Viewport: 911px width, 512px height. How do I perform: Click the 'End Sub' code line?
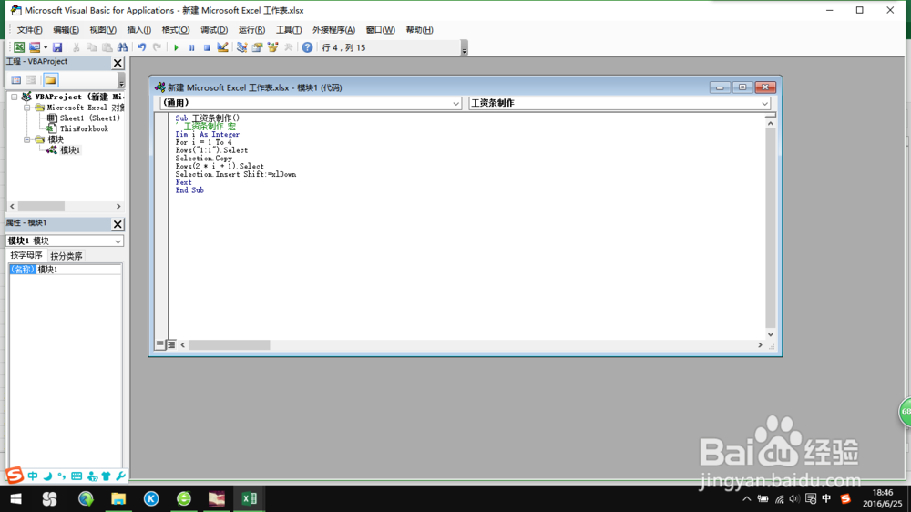pyautogui.click(x=189, y=190)
